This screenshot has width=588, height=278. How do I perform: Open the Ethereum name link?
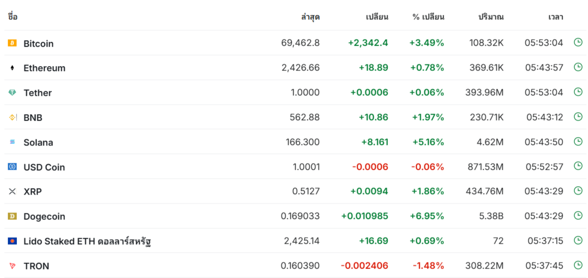click(44, 68)
